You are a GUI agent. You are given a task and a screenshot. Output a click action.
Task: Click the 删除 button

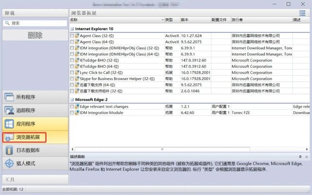(35, 35)
